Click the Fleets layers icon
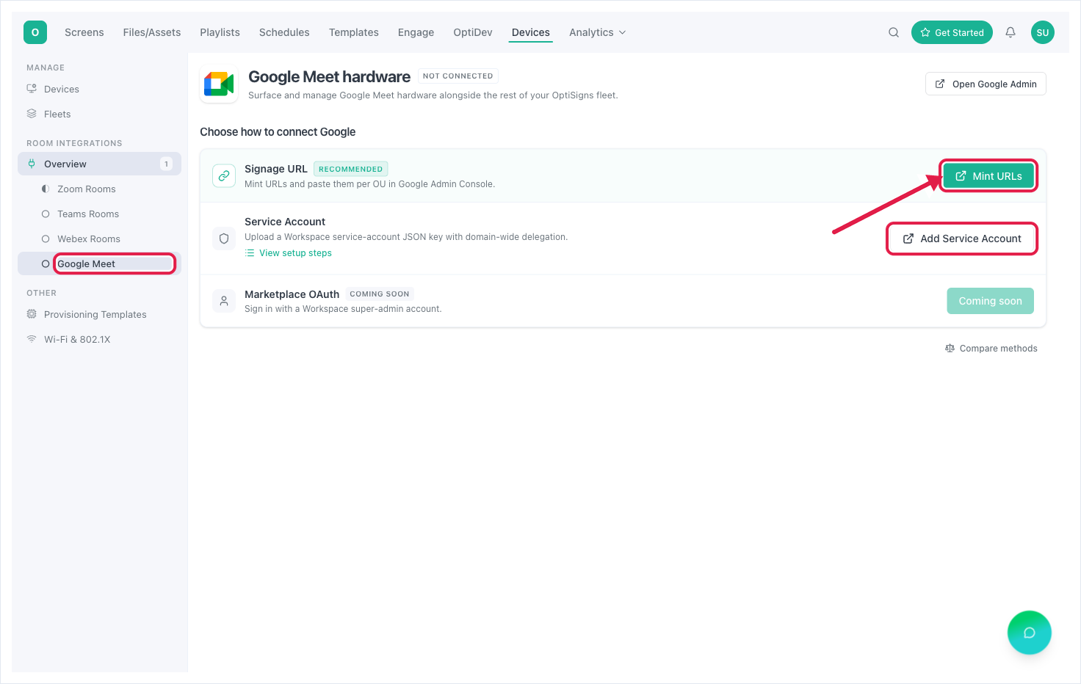 (32, 114)
